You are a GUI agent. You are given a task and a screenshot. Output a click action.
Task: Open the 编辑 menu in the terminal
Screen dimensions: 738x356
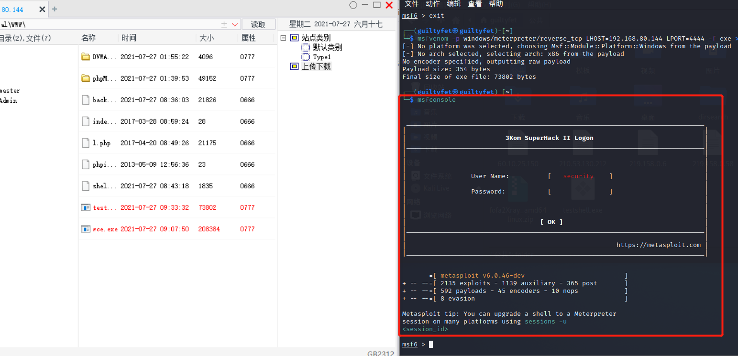click(454, 4)
